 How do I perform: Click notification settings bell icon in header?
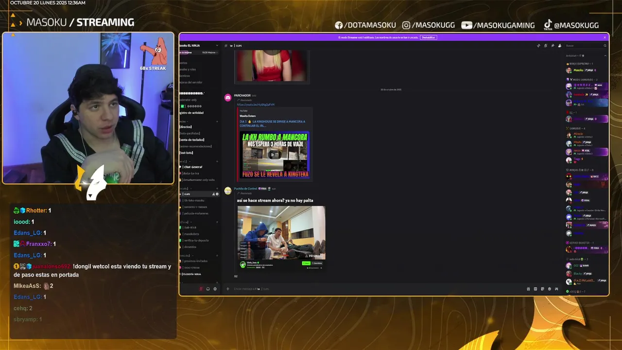coord(545,46)
